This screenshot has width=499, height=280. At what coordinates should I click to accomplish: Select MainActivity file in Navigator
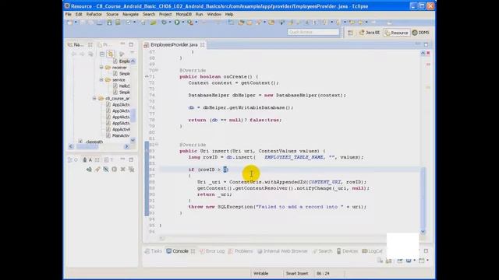point(121,135)
